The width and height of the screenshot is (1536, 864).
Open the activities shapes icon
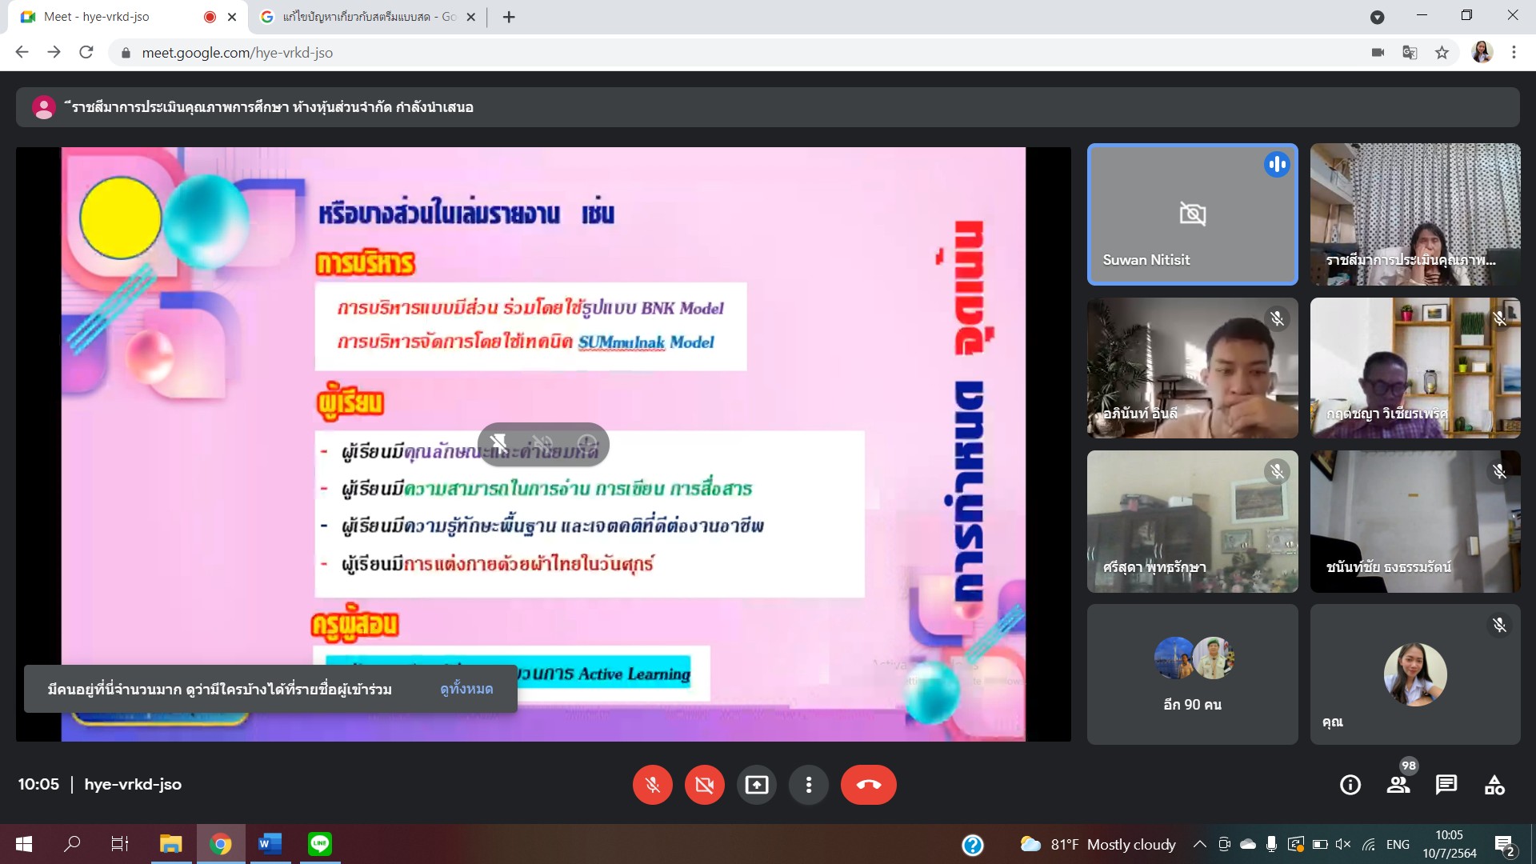[x=1494, y=785]
